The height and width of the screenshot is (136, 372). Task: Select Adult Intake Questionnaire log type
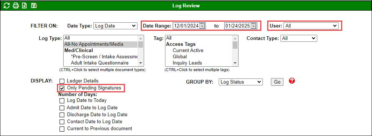(101, 63)
